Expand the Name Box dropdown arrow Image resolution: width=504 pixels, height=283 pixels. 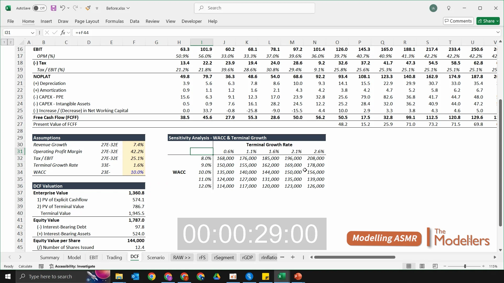tap(33, 33)
